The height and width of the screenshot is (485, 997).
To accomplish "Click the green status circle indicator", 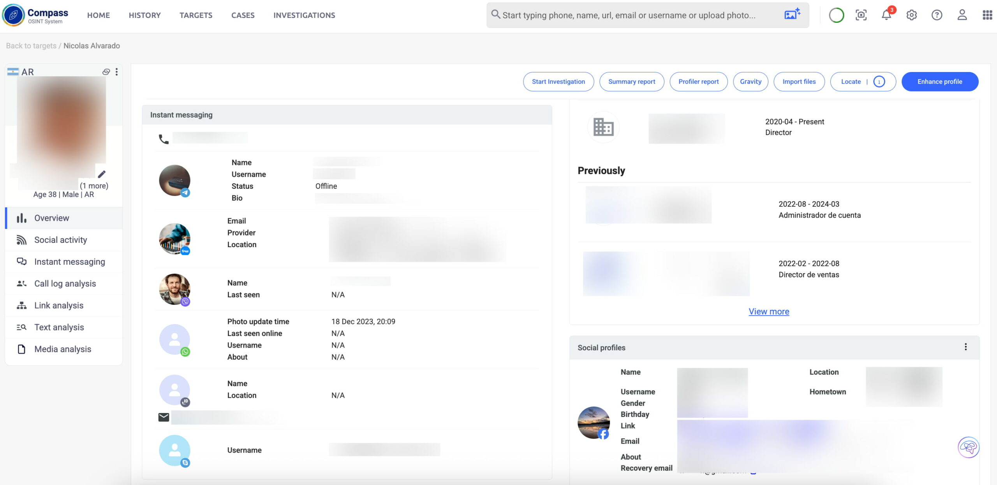I will (836, 15).
